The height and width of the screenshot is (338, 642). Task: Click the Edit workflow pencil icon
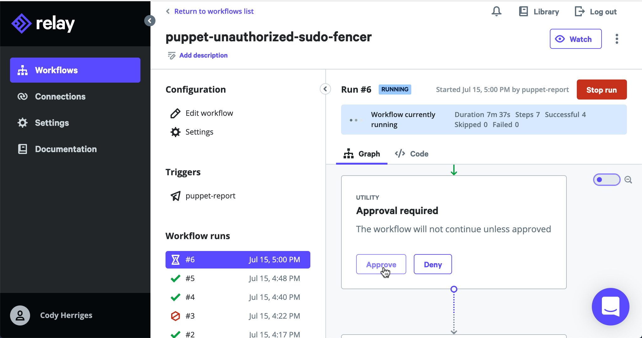(x=175, y=113)
